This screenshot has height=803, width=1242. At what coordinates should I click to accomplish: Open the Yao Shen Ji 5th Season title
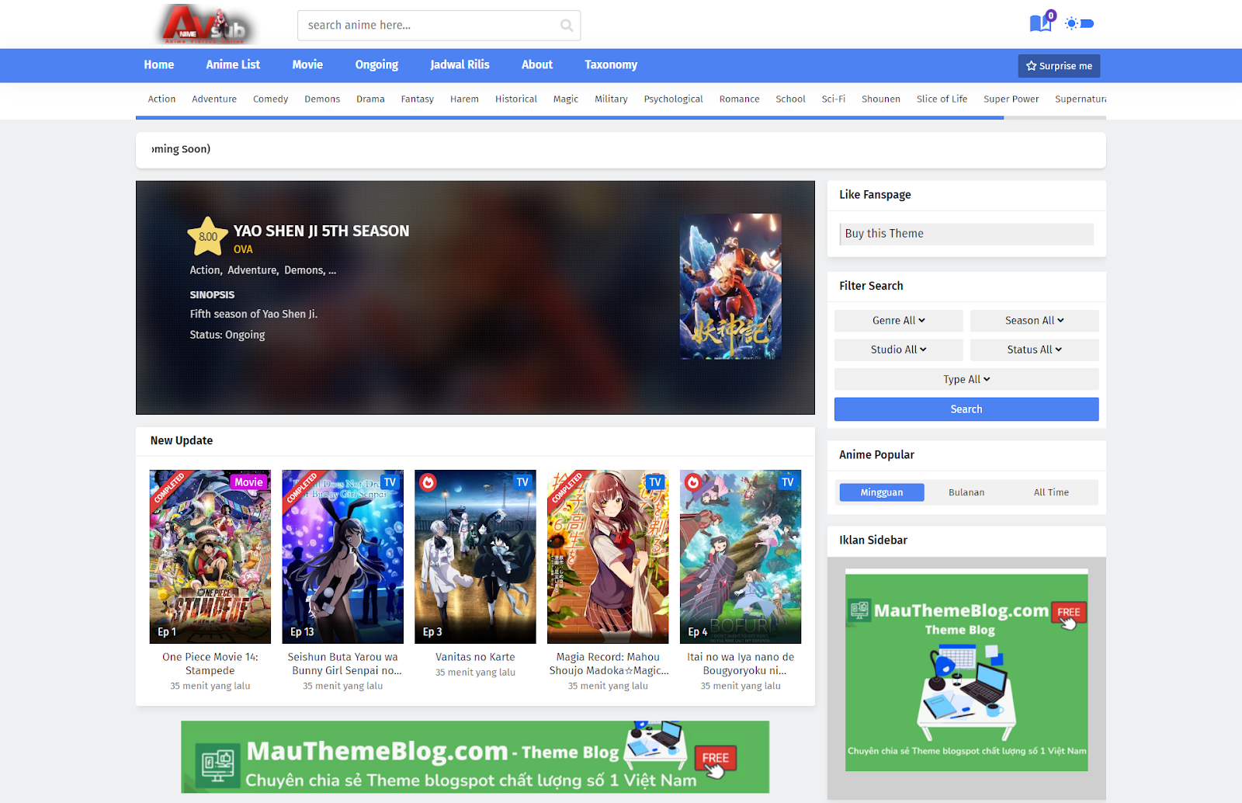pyautogui.click(x=321, y=231)
